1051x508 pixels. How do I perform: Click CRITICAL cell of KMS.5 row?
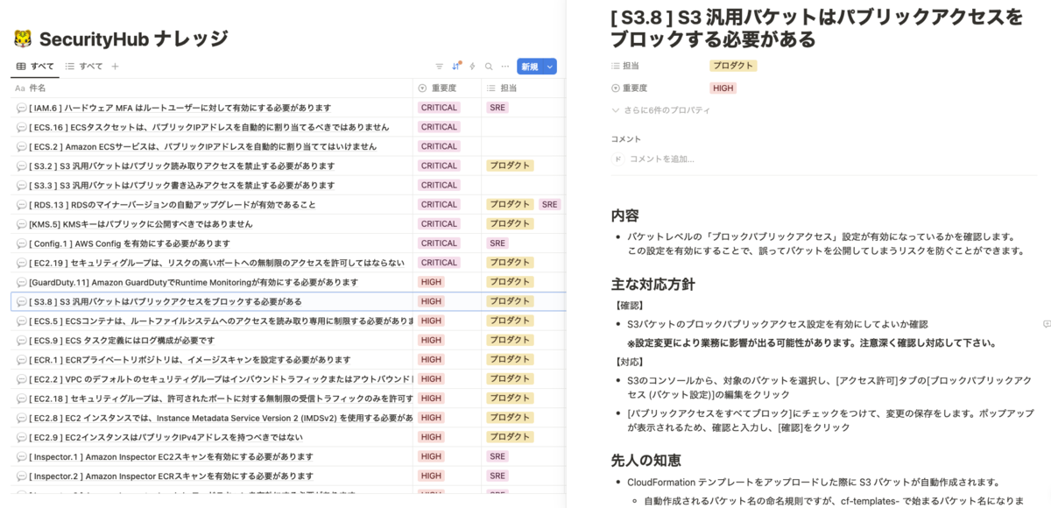(x=439, y=224)
